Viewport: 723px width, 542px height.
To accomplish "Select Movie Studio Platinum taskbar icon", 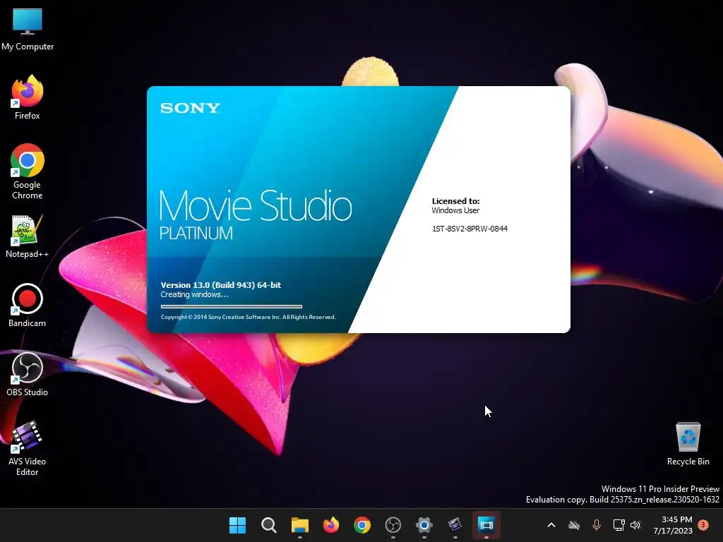I will tap(486, 525).
